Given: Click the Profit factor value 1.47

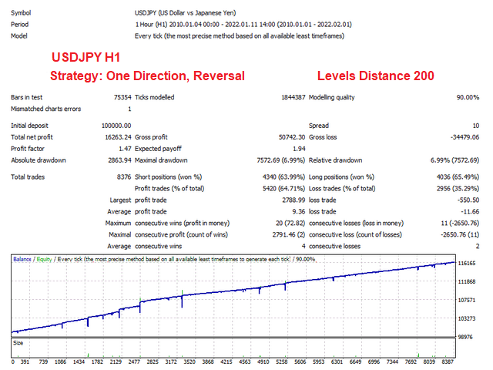Looking at the screenshot, I should click(x=122, y=148).
